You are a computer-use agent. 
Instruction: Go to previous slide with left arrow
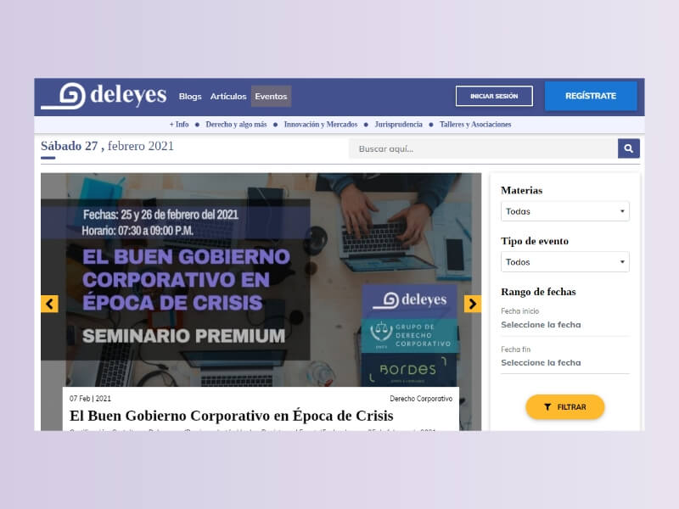coord(49,304)
